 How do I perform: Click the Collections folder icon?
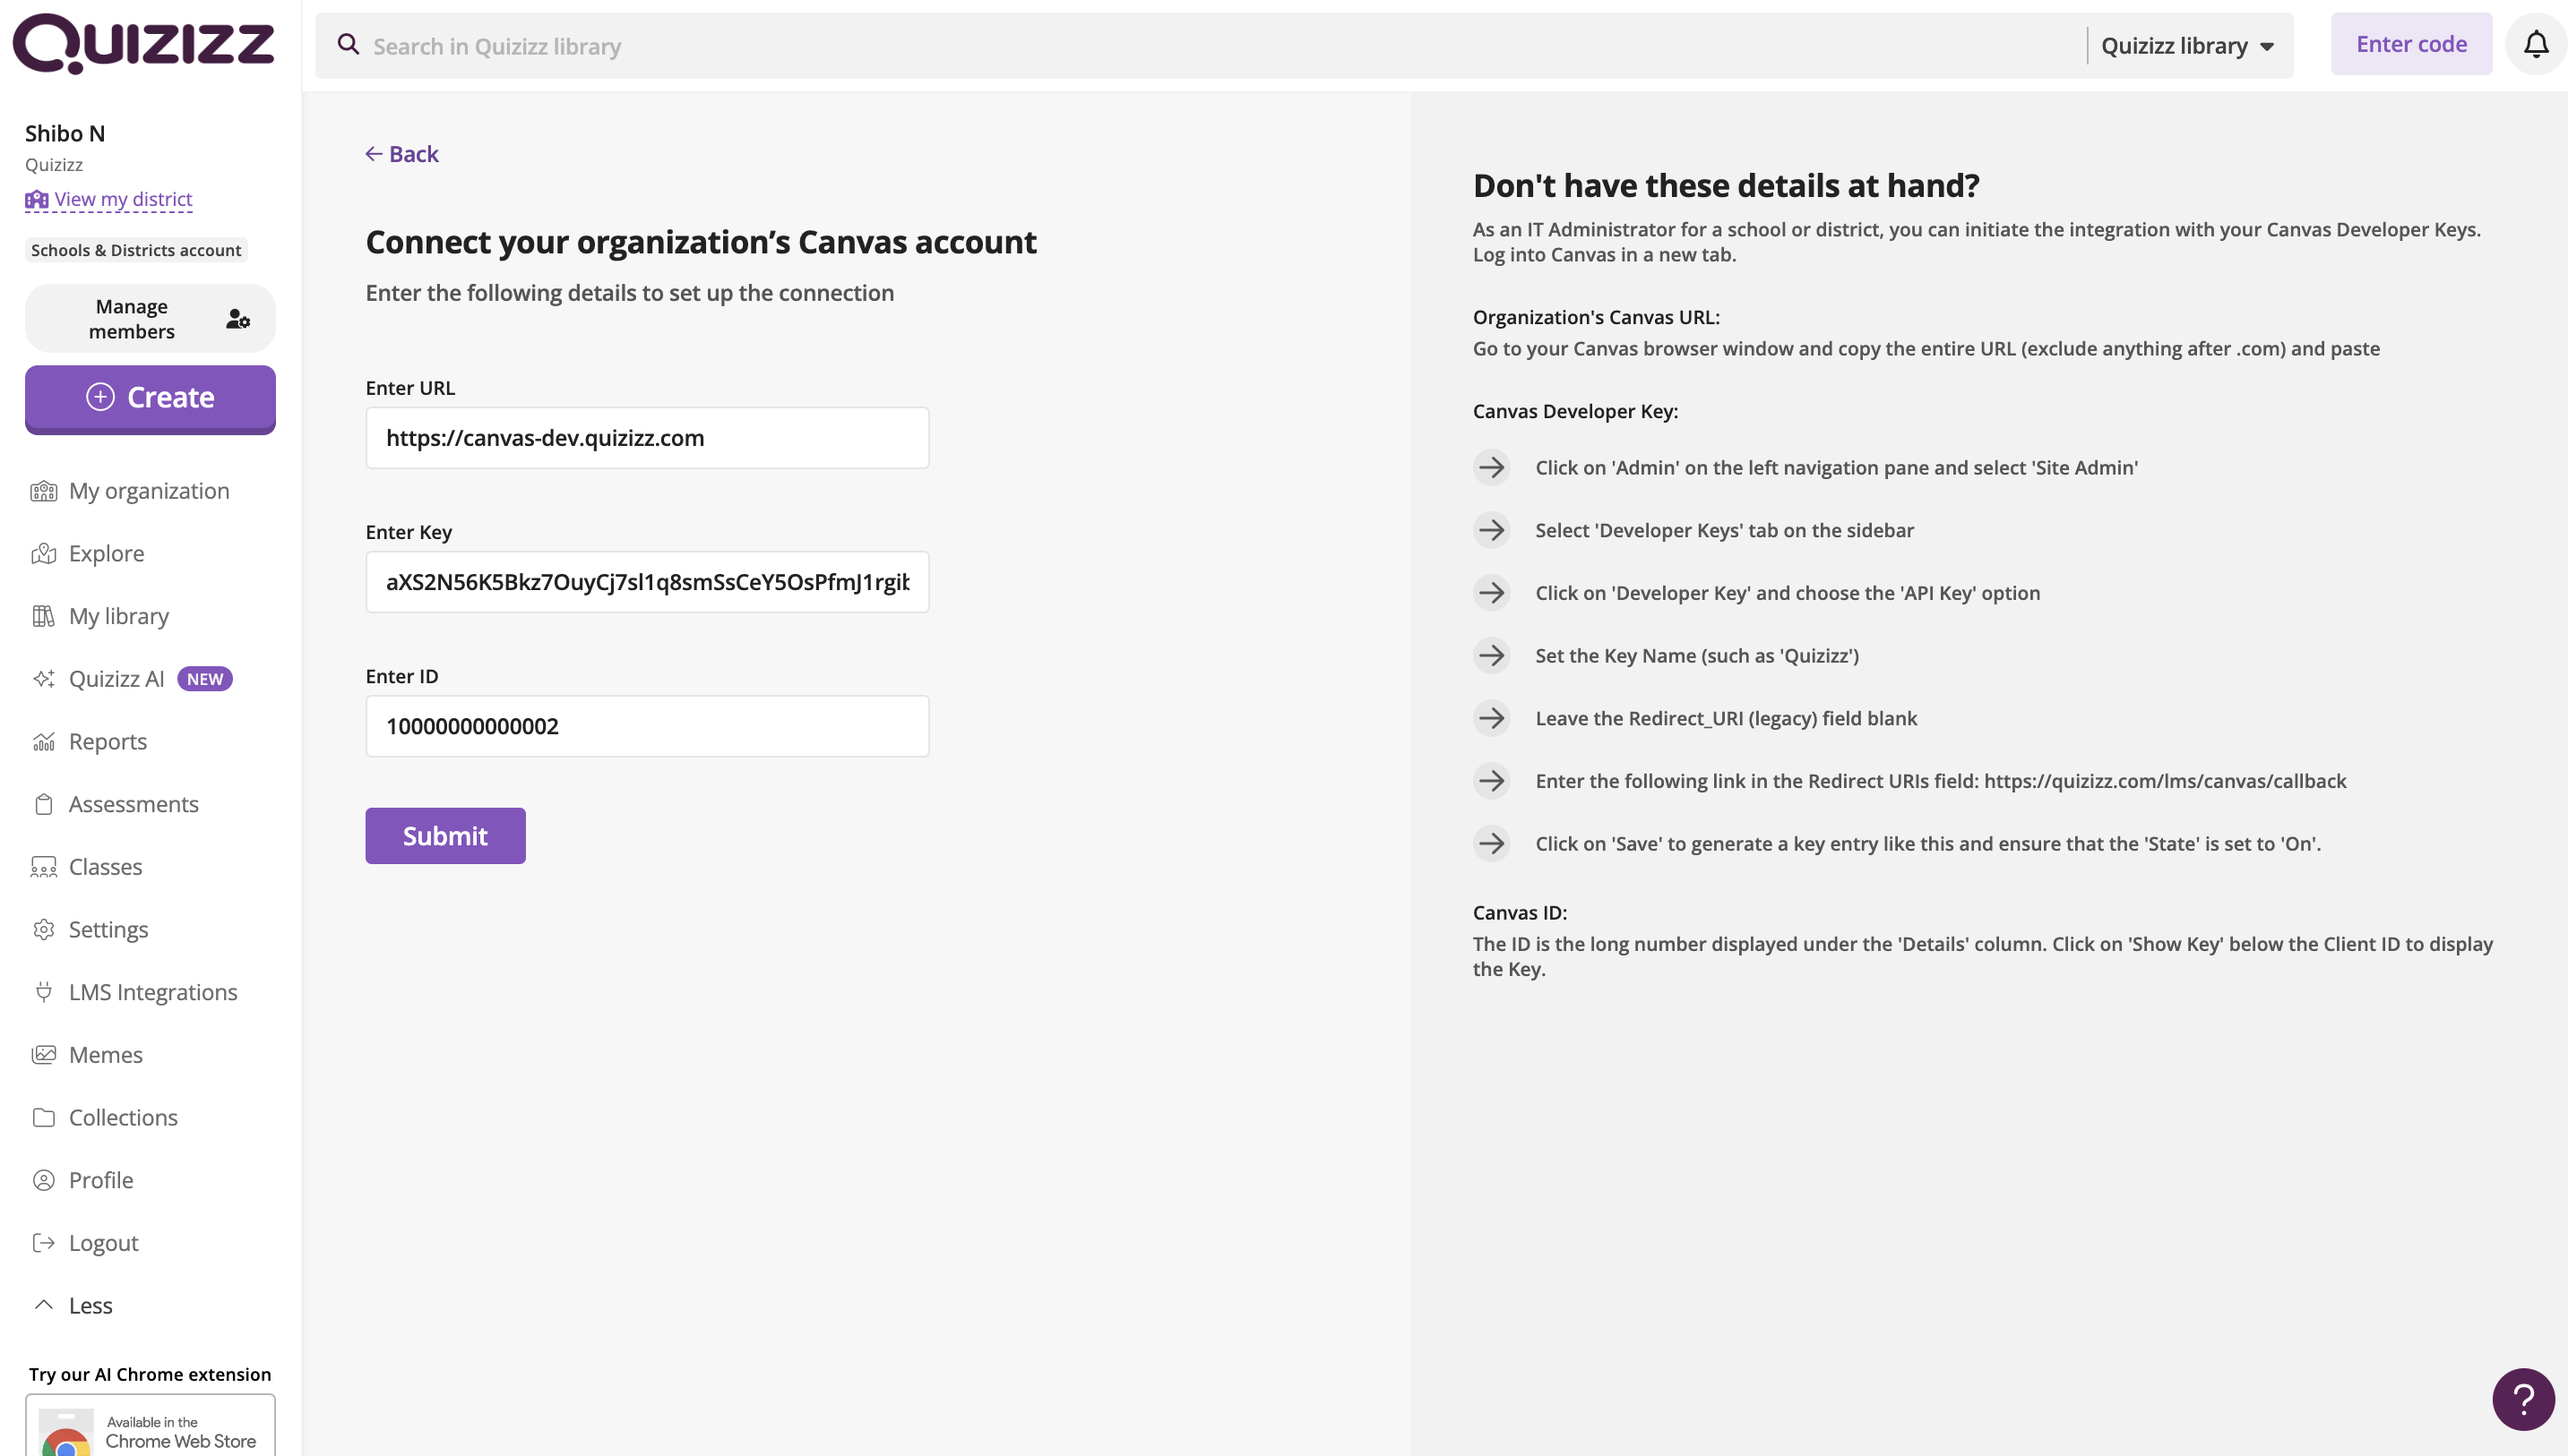(x=43, y=1118)
